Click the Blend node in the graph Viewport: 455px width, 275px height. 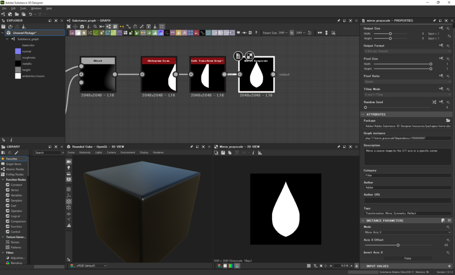(98, 74)
